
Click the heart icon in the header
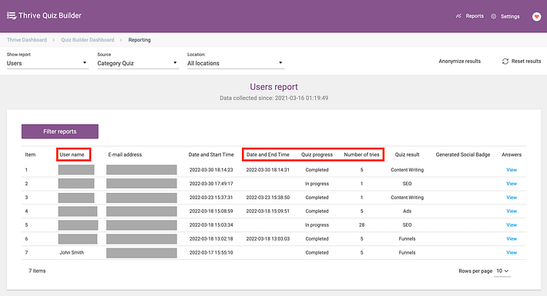(x=536, y=16)
